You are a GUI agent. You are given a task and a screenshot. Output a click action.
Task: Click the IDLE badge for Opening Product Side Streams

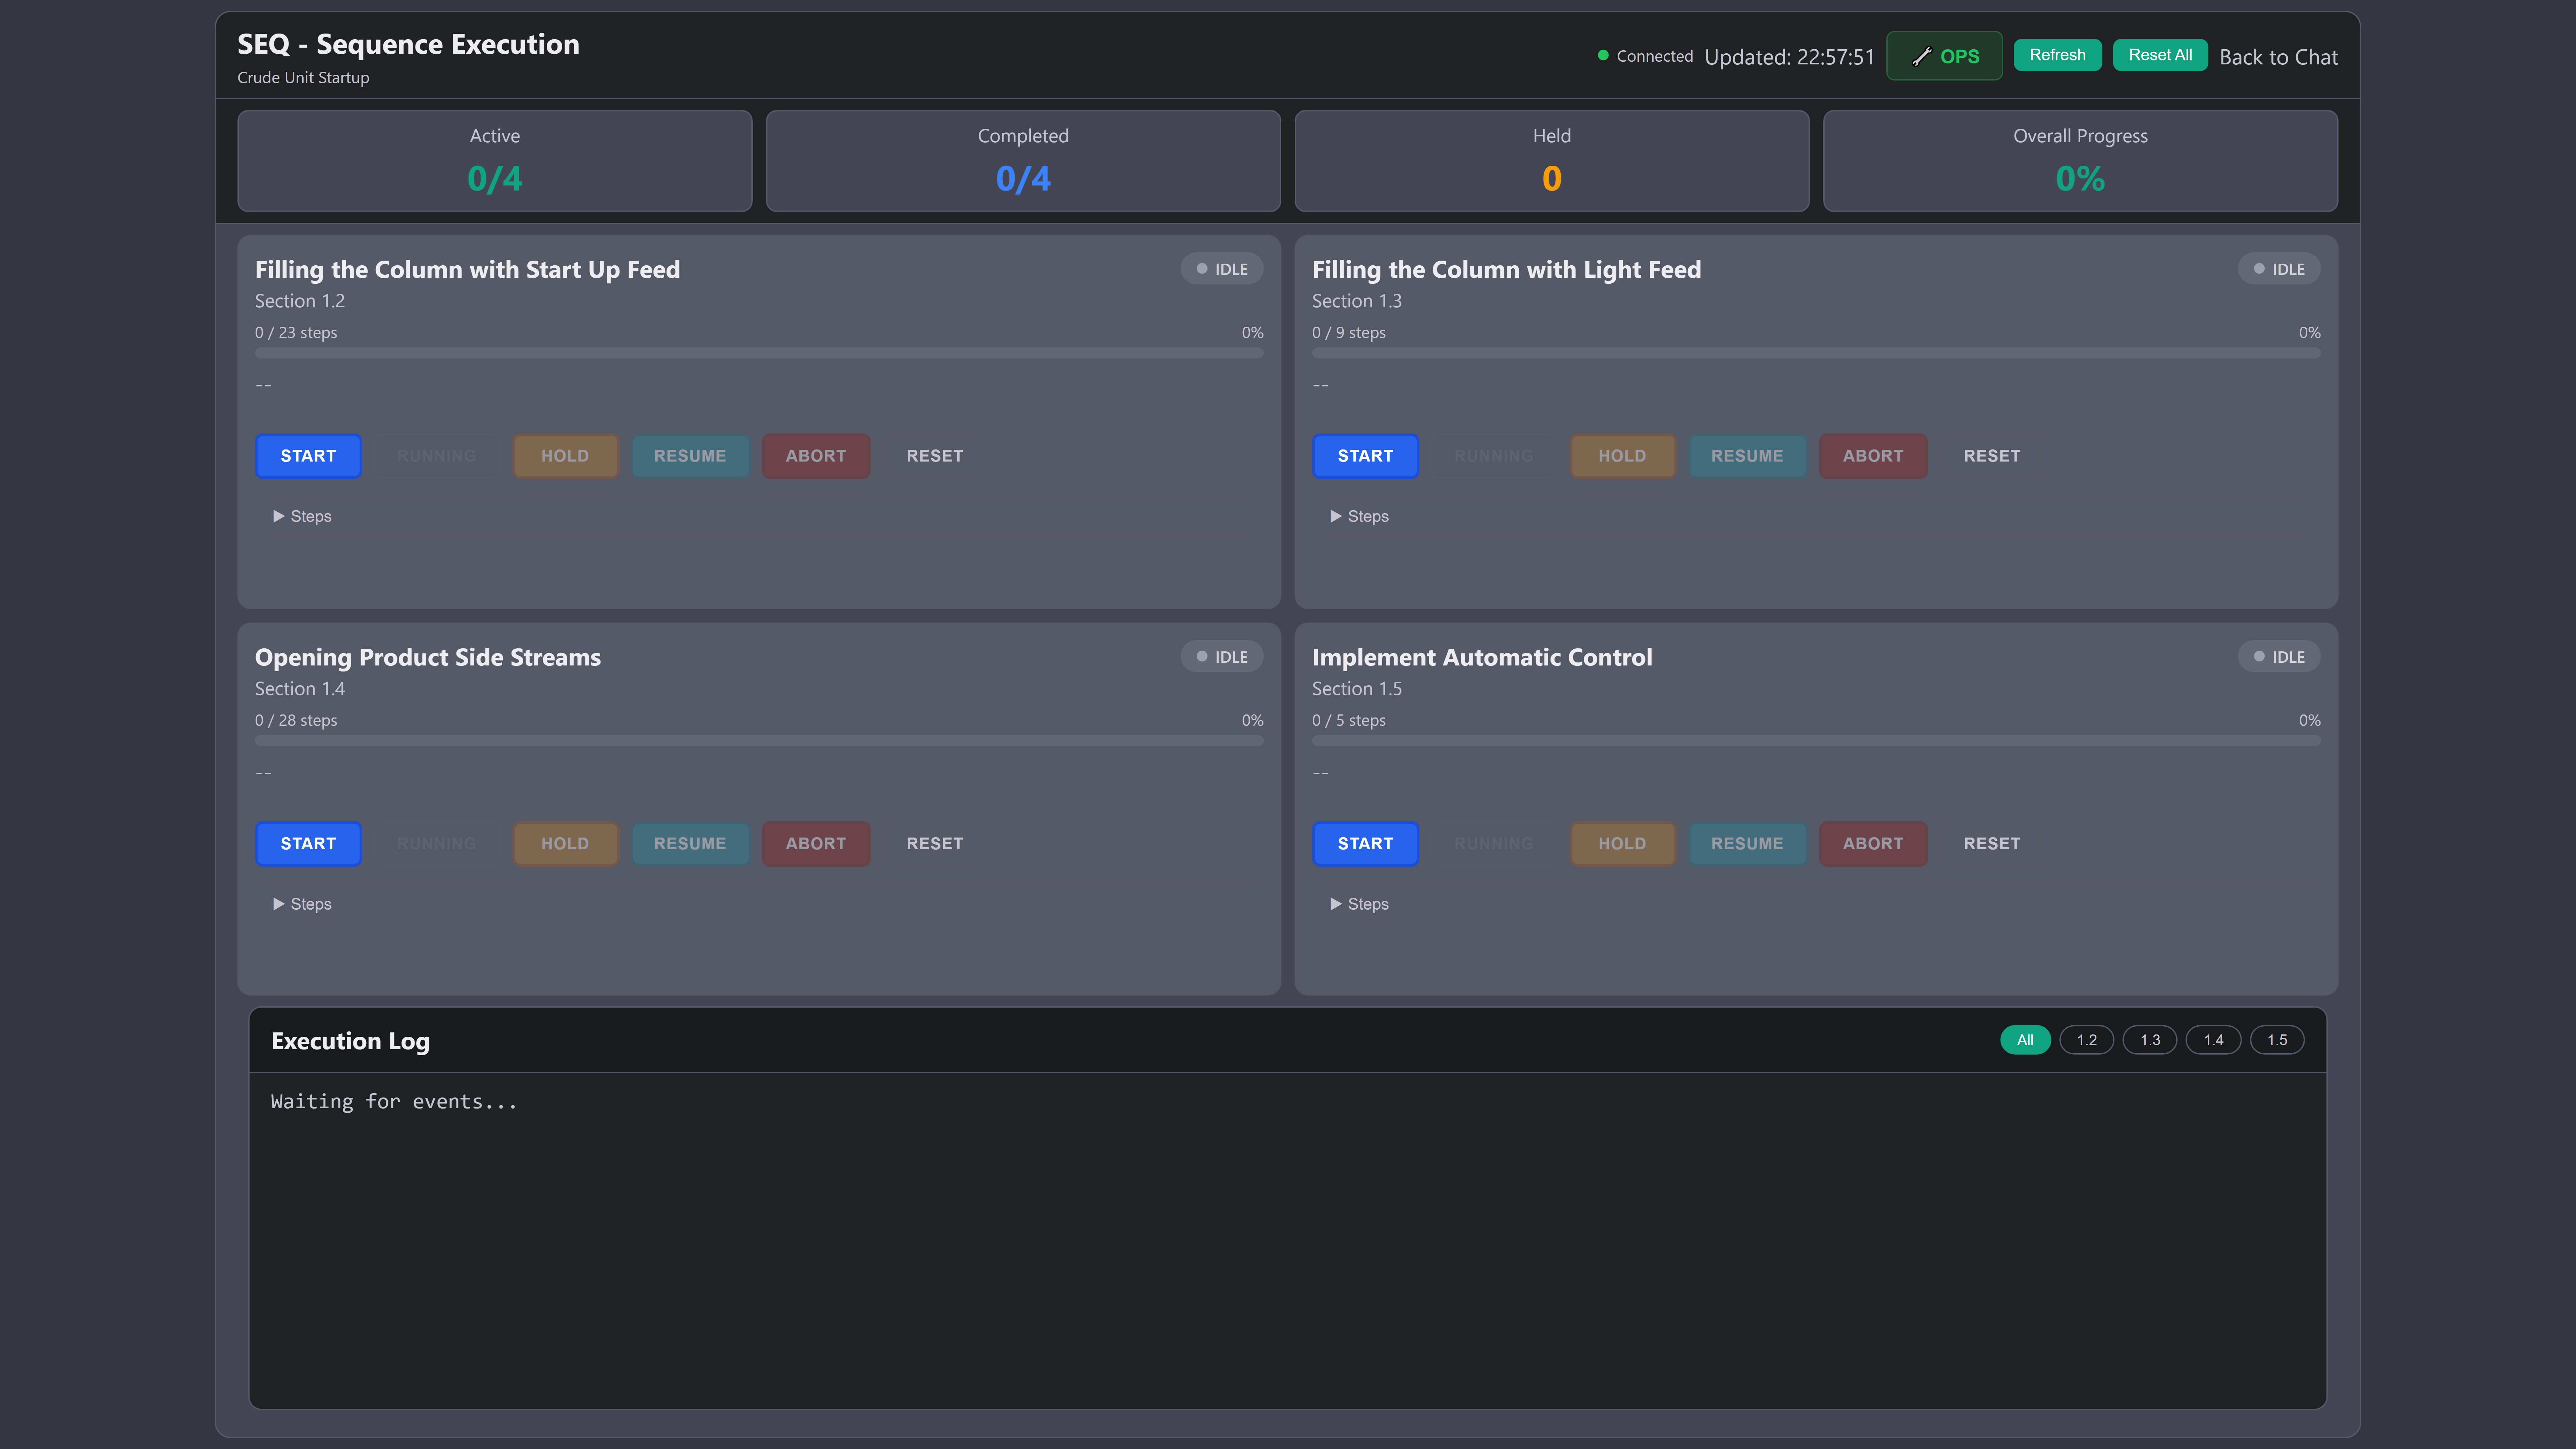pos(1222,657)
